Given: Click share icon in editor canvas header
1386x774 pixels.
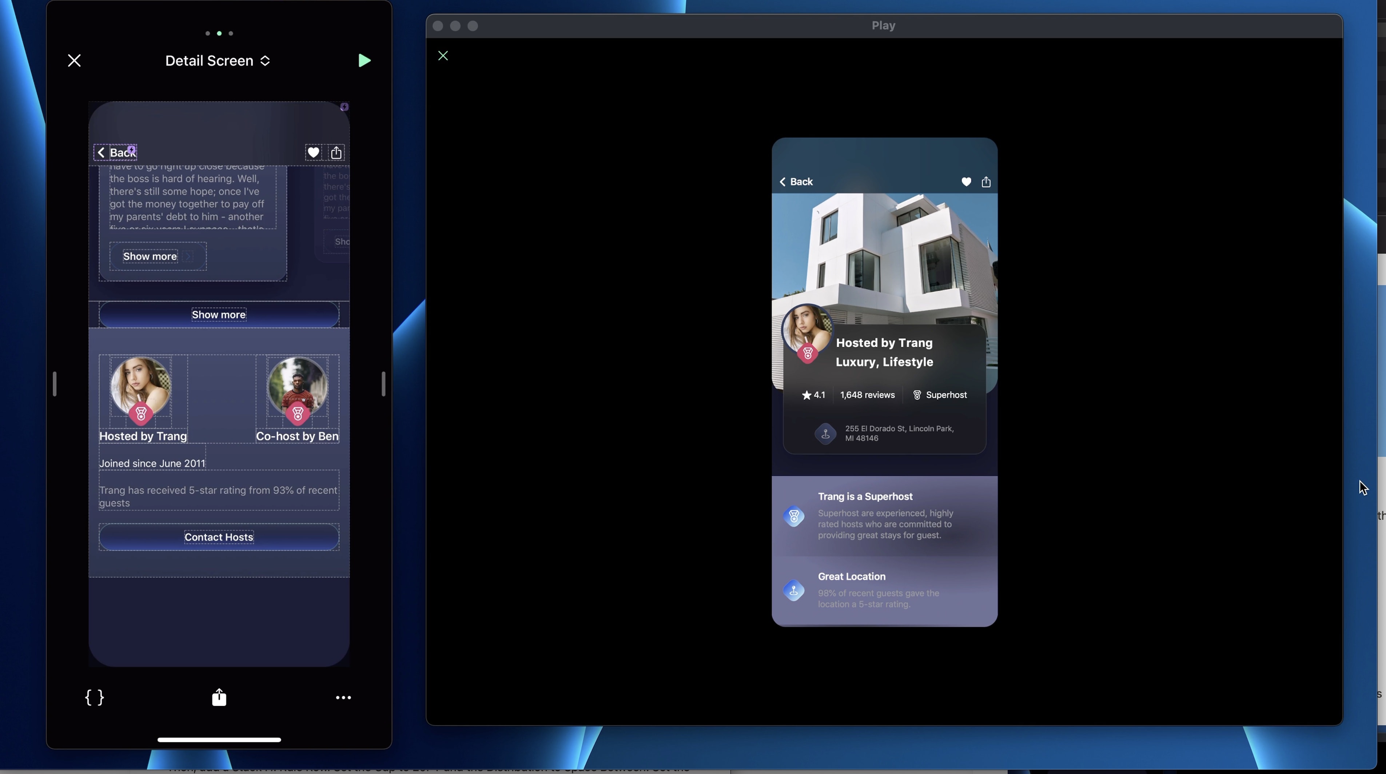Looking at the screenshot, I should tap(336, 153).
